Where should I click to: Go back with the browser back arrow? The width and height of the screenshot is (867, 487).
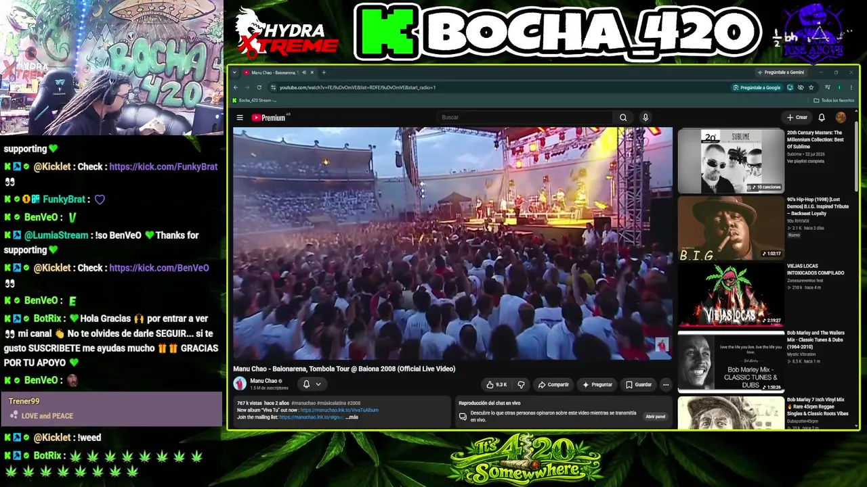tap(236, 87)
